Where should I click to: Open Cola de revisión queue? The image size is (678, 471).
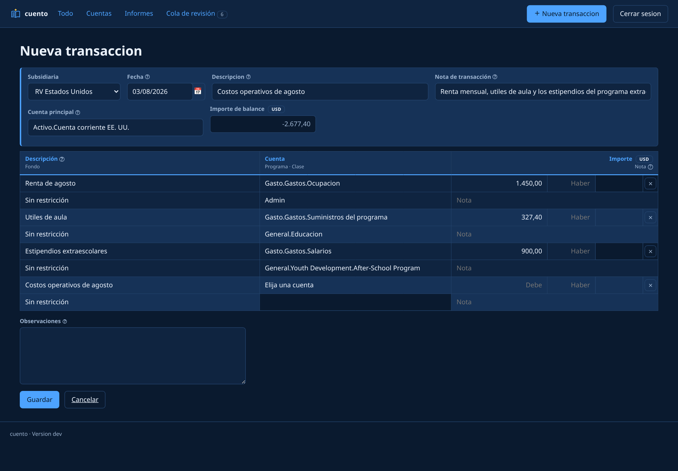point(191,14)
